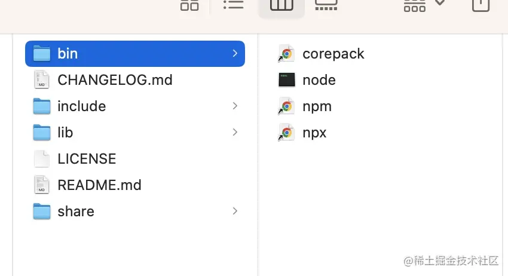This screenshot has width=508, height=276.
Task: Select the lib folder
Action: [x=135, y=133]
